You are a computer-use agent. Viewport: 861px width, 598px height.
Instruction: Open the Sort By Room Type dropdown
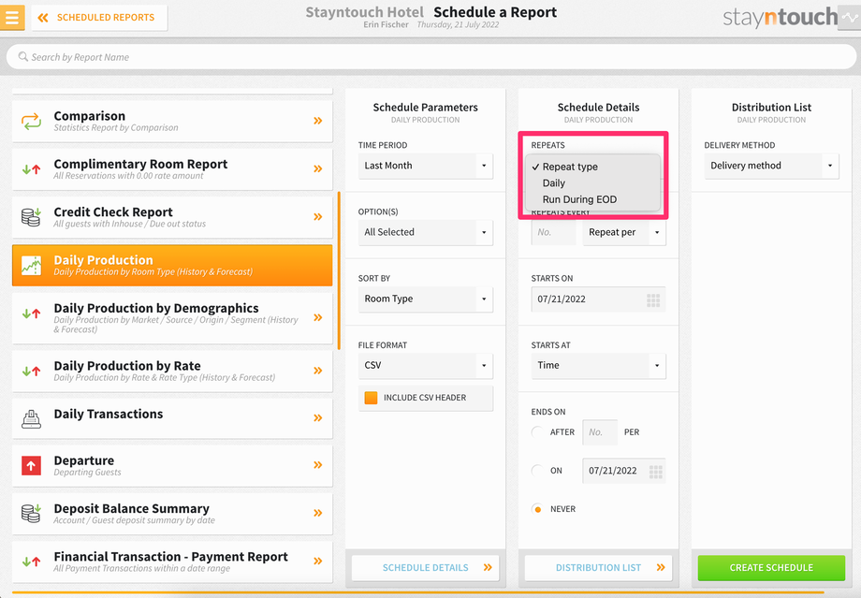pos(426,299)
